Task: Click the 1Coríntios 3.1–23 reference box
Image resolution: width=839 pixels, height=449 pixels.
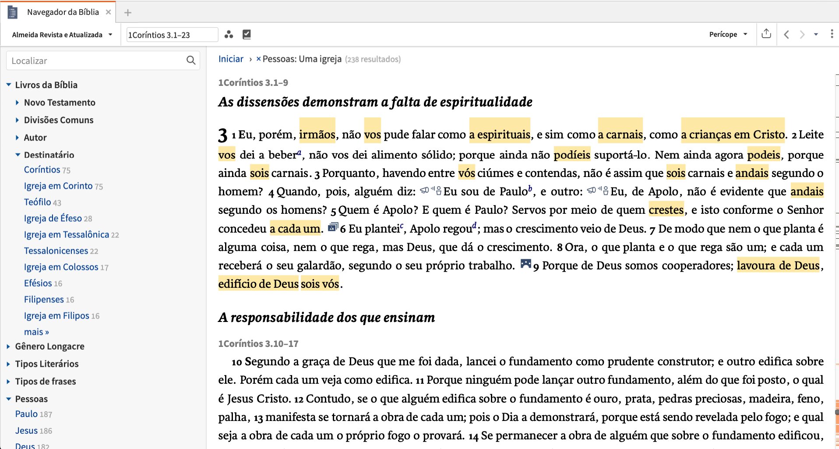Action: pyautogui.click(x=172, y=35)
